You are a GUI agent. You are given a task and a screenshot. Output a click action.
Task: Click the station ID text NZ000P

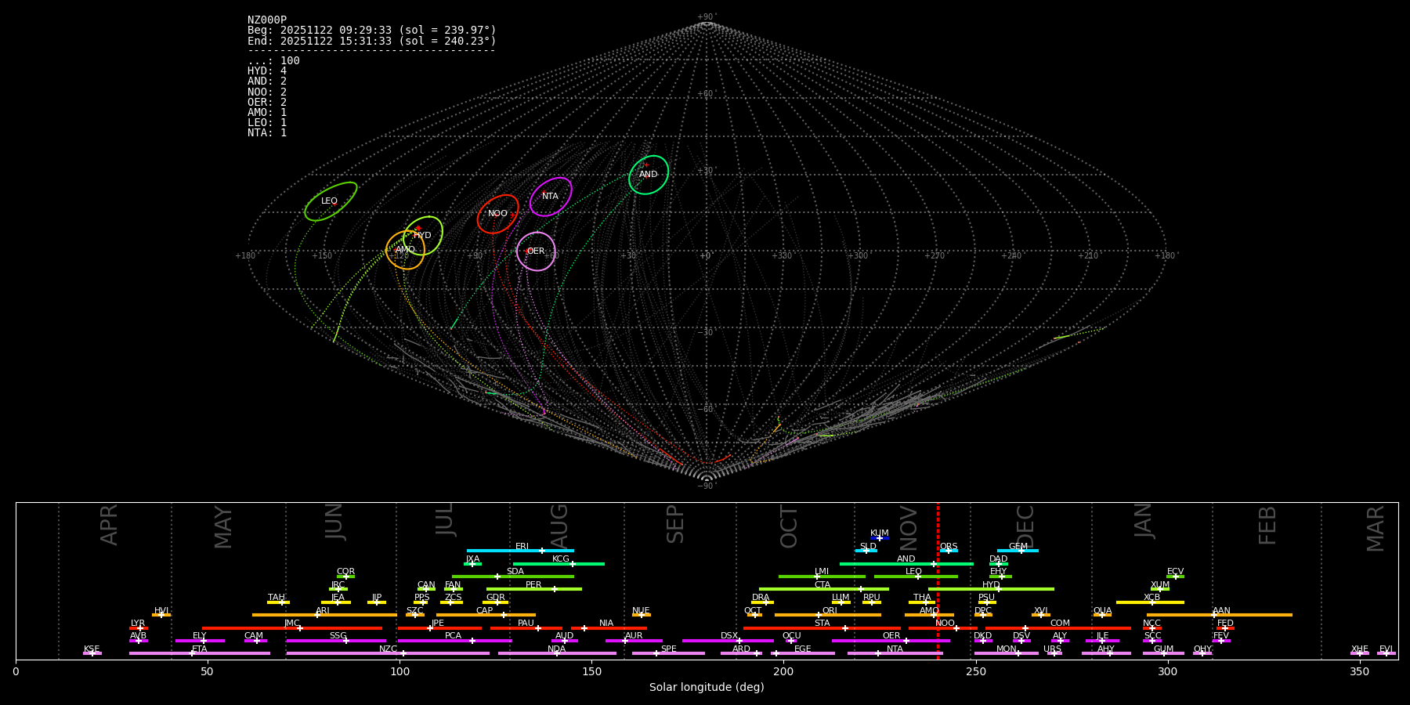[x=267, y=20]
